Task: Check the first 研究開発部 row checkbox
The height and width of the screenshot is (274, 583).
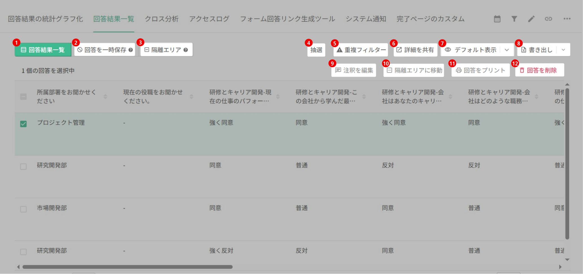Action: point(23,167)
